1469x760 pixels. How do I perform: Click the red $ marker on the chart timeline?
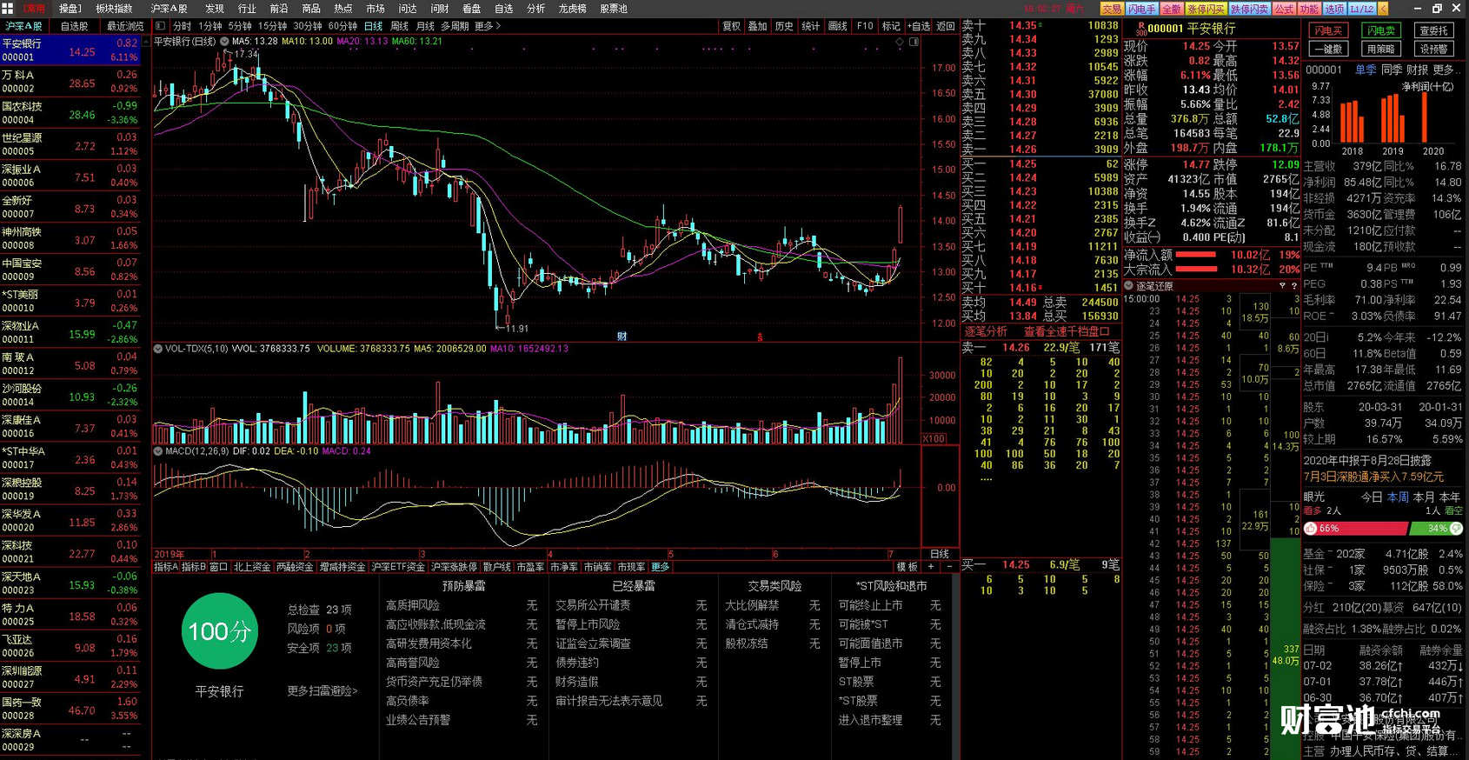pos(760,337)
